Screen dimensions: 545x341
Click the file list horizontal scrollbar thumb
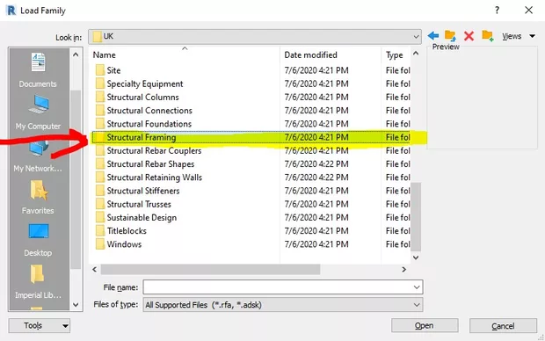210,269
